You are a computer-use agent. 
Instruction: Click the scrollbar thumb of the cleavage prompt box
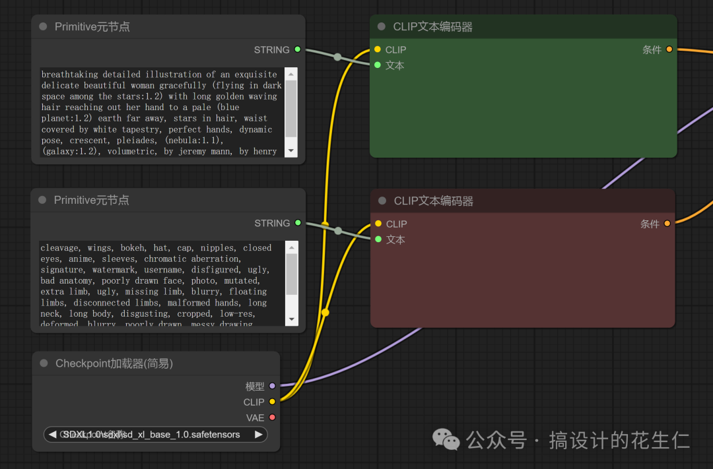click(x=292, y=274)
